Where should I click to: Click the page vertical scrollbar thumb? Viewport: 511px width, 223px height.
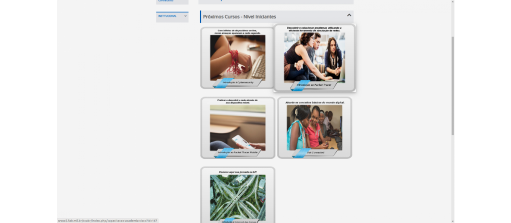point(453,86)
